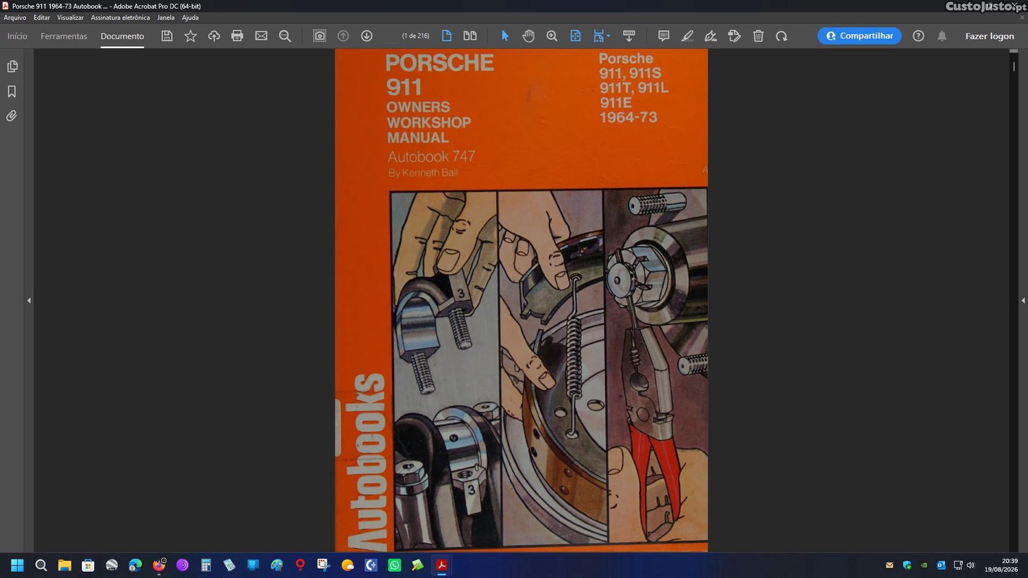Image resolution: width=1028 pixels, height=578 pixels.
Task: Open the Ajuda menu
Action: (x=190, y=18)
